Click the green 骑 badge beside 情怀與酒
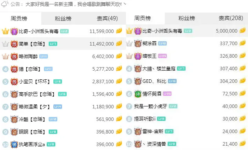Image resolution: width=248 pixels, height=150 pixels. click(x=138, y=94)
